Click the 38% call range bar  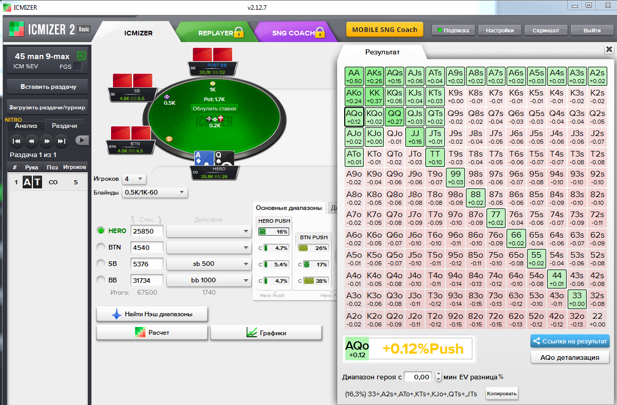pos(316,281)
